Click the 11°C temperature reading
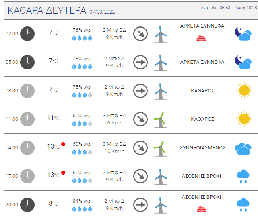Viewport: 258px width, 220px height. 53,118
